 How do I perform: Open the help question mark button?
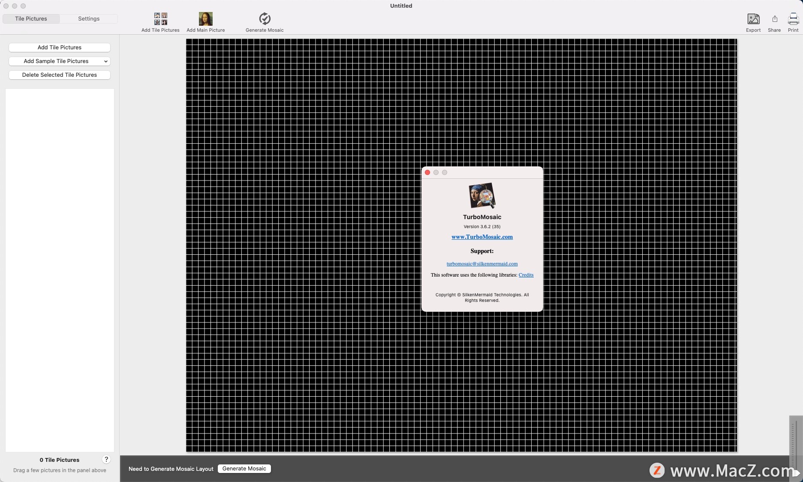click(x=106, y=459)
